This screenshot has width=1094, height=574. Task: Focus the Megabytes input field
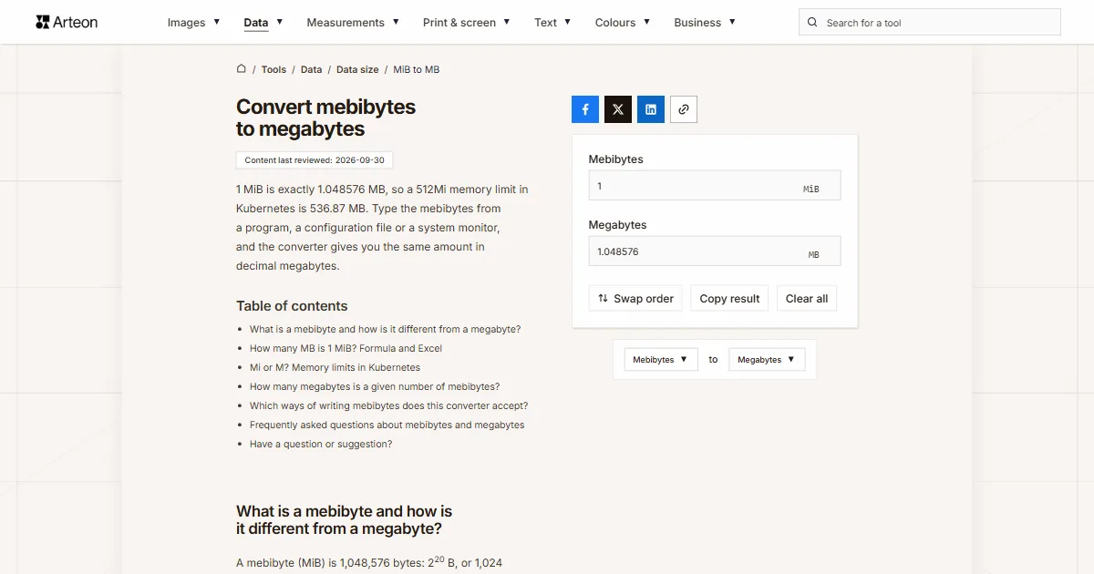(715, 251)
